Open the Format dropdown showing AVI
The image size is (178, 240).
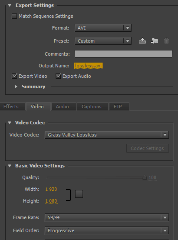103,28
